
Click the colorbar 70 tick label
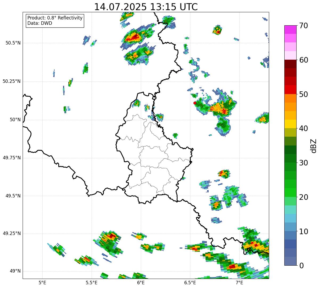point(303,26)
